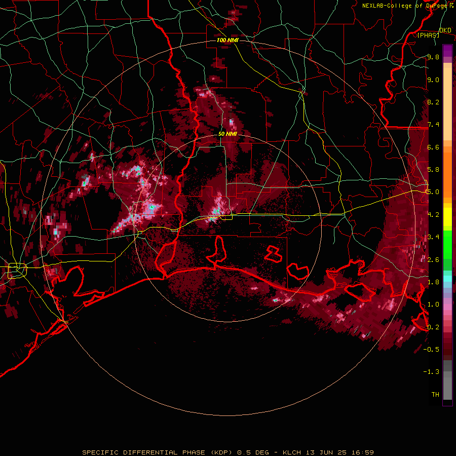Image resolution: width=456 pixels, height=456 pixels.
Task: Click the 7.4 legend value
Action: coord(433,125)
